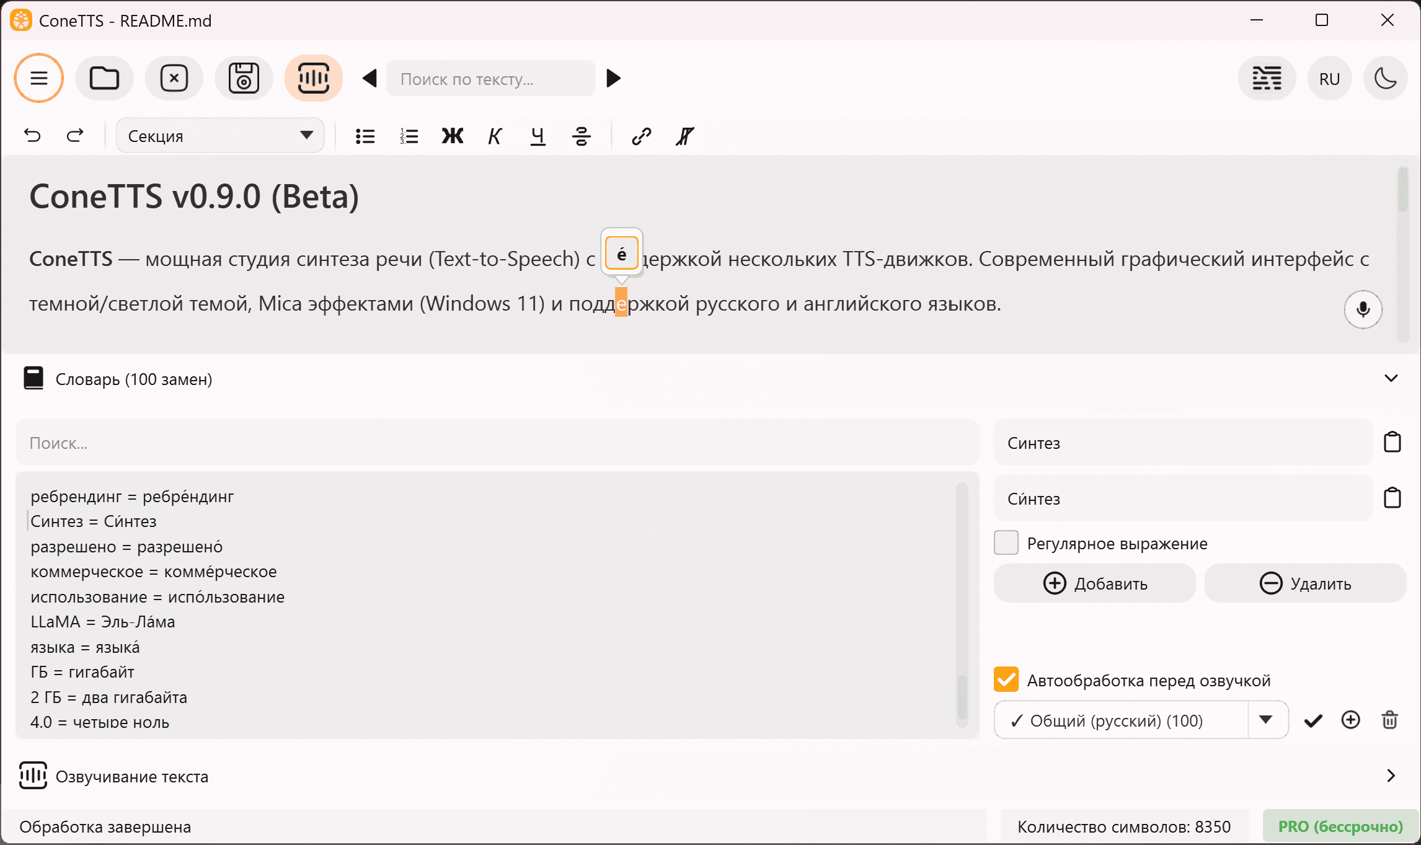Switch language with RU button
This screenshot has height=845, width=1421.
pos(1329,79)
